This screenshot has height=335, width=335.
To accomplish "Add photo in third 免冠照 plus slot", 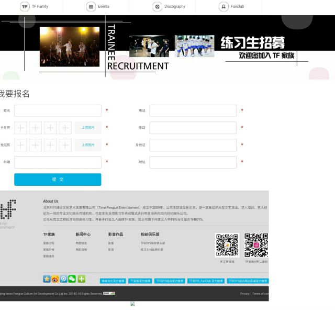I will (x=50, y=145).
